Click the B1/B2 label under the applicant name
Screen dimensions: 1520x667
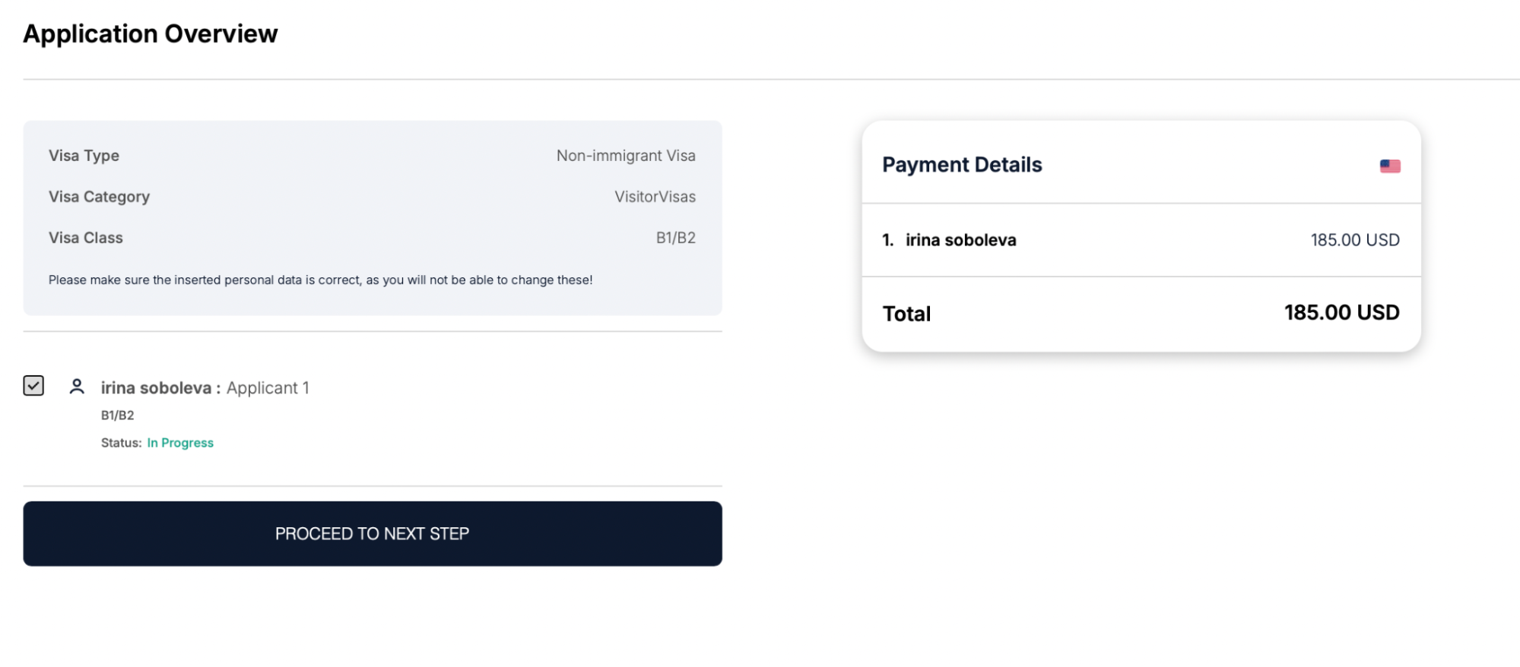tap(117, 416)
